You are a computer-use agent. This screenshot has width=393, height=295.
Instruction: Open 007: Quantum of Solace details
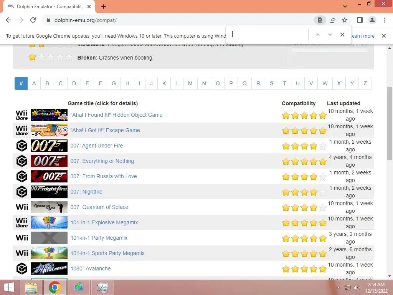coord(99,207)
